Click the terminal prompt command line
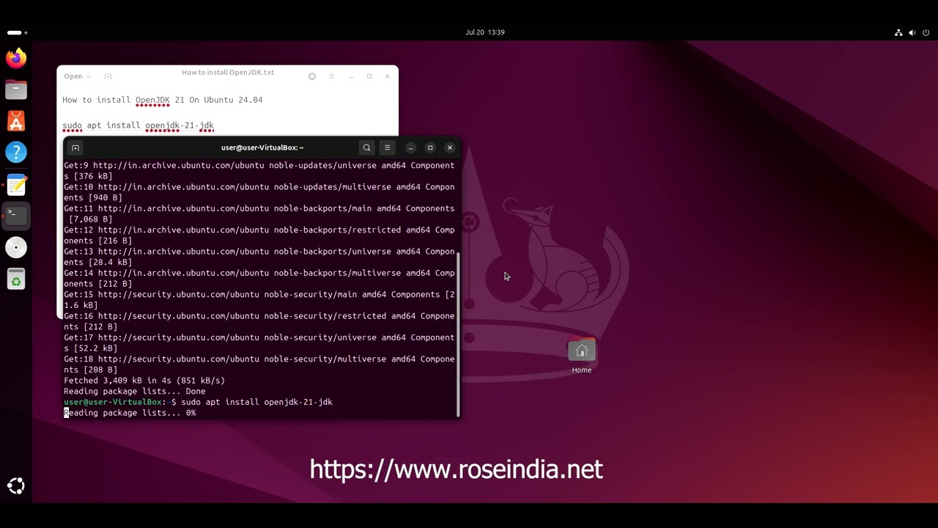The height and width of the screenshot is (528, 938). pos(198,402)
